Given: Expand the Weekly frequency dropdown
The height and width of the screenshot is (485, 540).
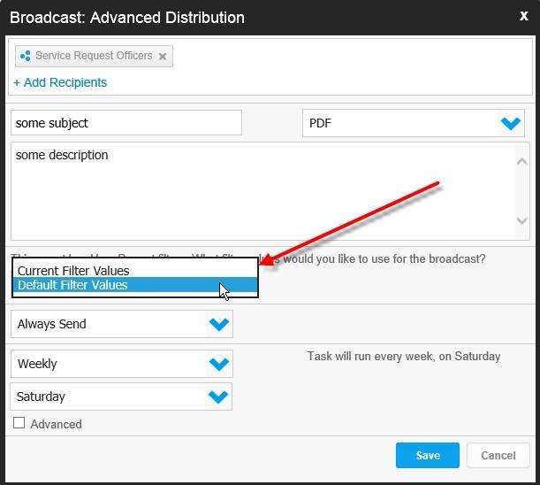Looking at the screenshot, I should click(x=110, y=364).
